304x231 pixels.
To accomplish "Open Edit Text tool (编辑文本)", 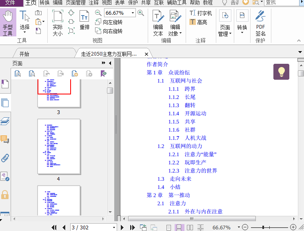I will click(158, 23).
